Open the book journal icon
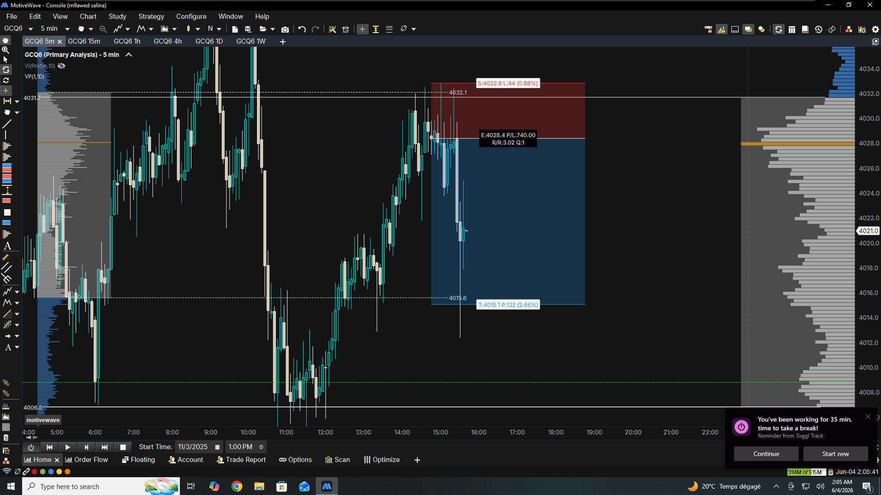 coord(805,29)
